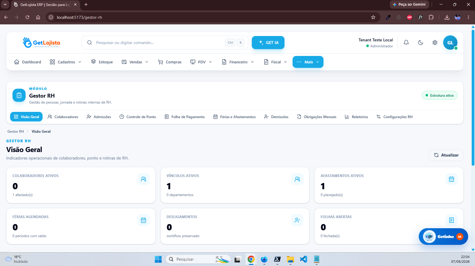Viewport: 475px width, 266px height.
Task: Click Colaboradores Ativos card people icon
Action: point(143,179)
